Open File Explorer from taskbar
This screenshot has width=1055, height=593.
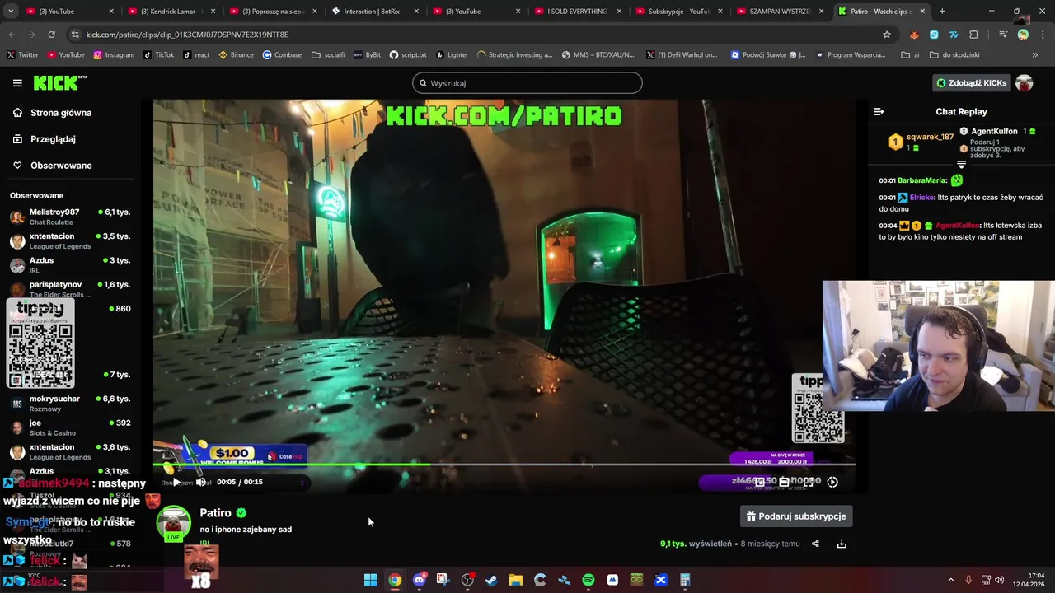click(515, 580)
